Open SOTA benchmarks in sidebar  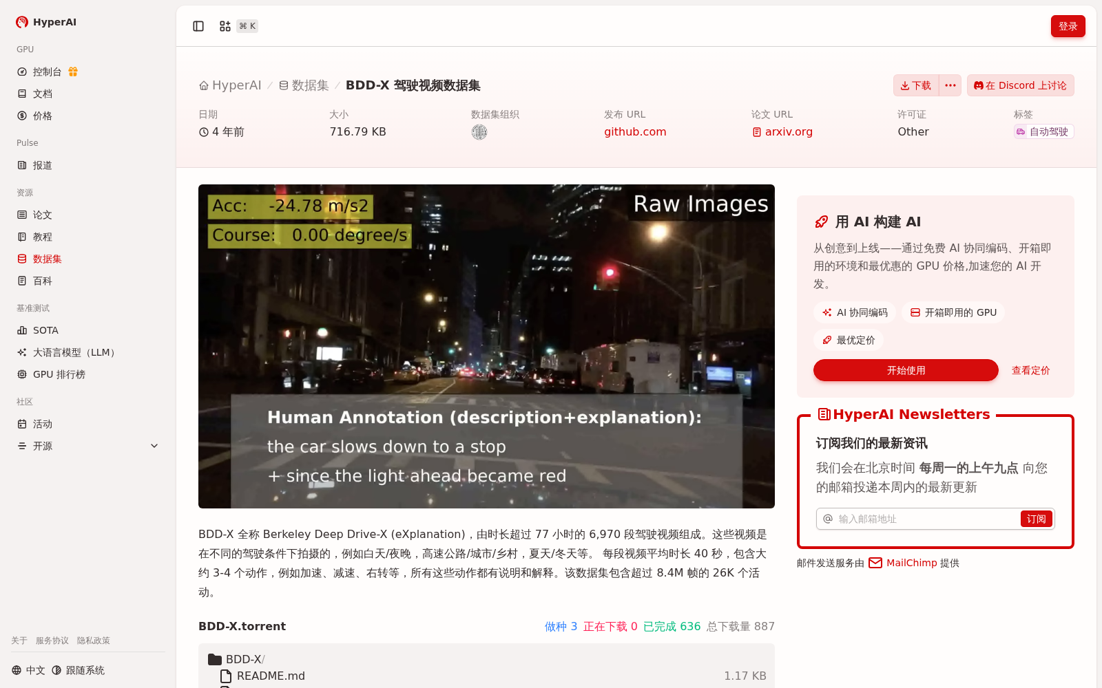88,330
